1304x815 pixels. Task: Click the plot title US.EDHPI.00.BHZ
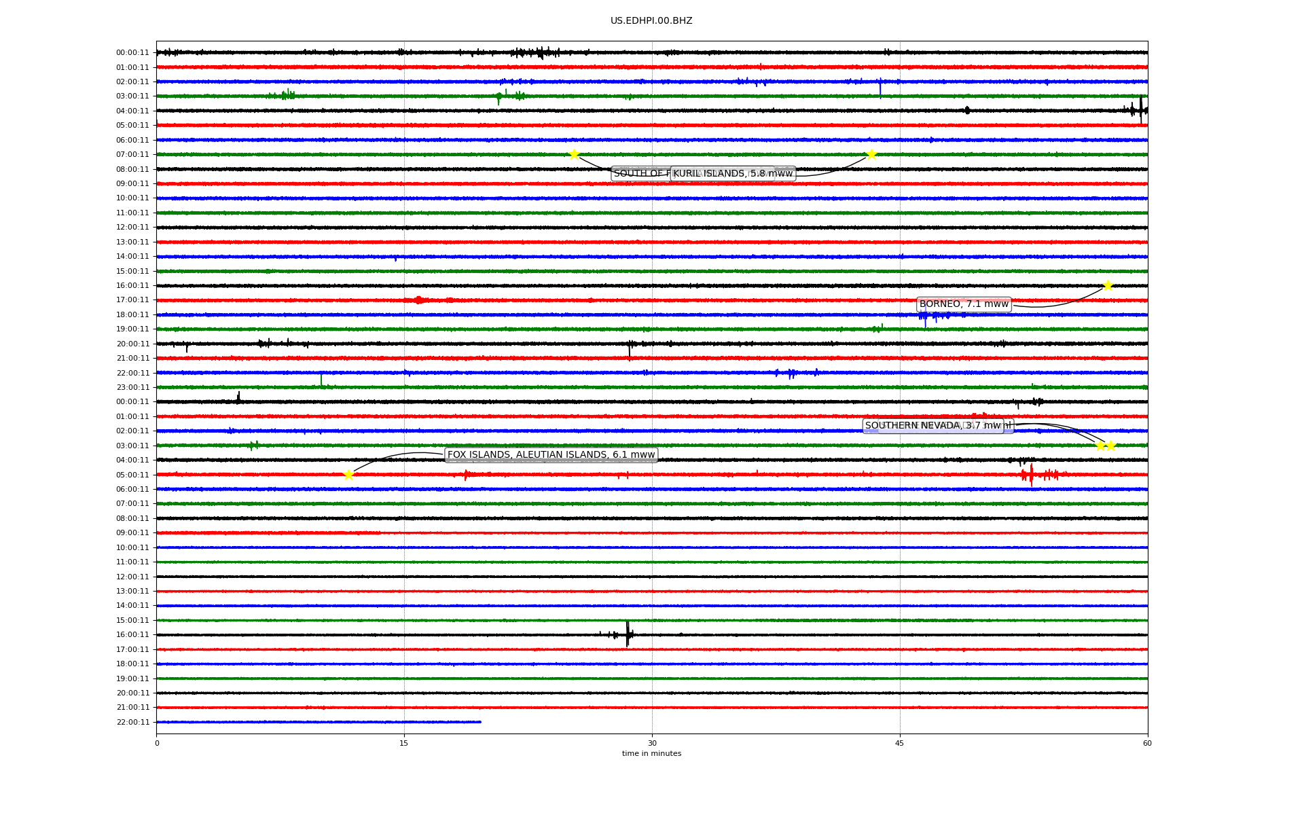tap(651, 21)
